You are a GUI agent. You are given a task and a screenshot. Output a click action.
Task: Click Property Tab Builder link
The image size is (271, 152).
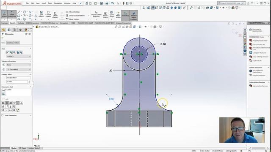(260, 41)
